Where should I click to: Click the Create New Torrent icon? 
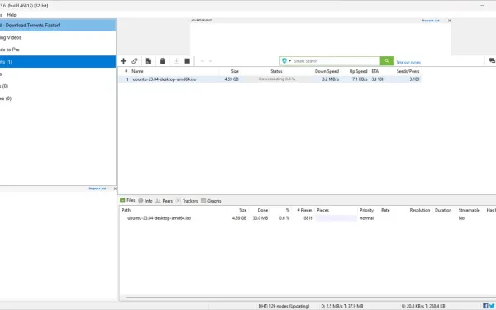tap(148, 60)
